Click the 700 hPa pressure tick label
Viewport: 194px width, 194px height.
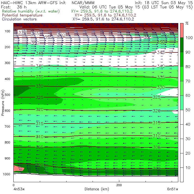click(x=7, y=126)
